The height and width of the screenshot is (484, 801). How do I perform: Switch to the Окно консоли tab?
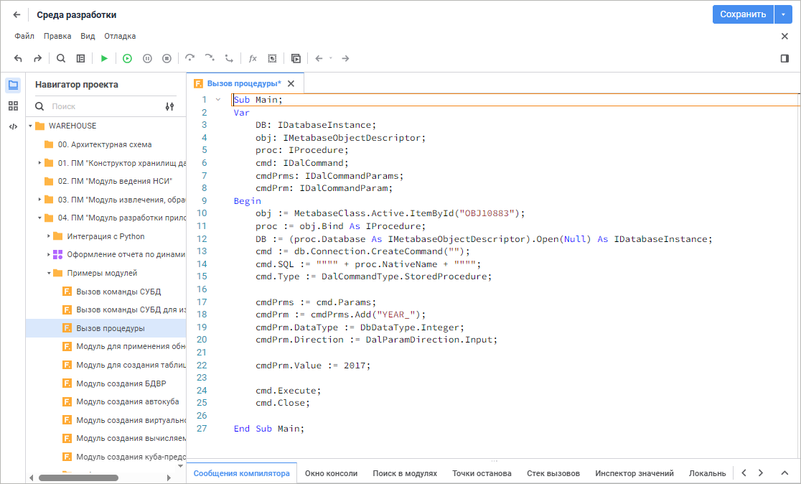pos(331,473)
